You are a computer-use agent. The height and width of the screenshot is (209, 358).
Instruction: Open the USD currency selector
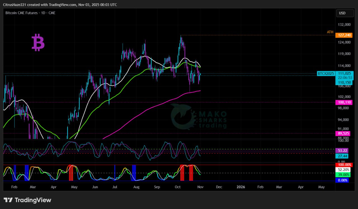342,13
